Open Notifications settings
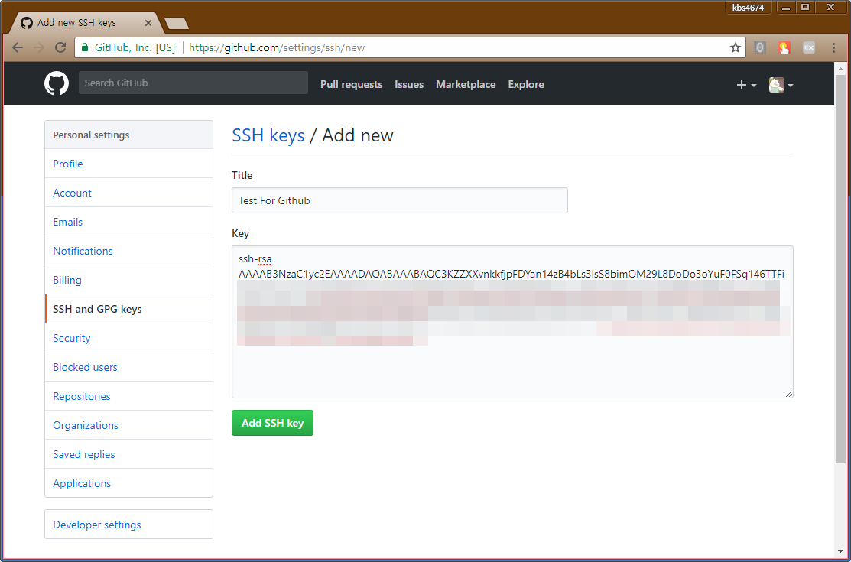 (x=128, y=251)
